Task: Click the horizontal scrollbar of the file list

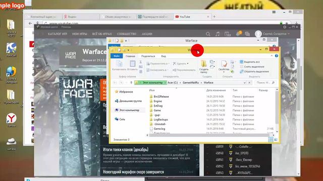Action: click(x=210, y=135)
